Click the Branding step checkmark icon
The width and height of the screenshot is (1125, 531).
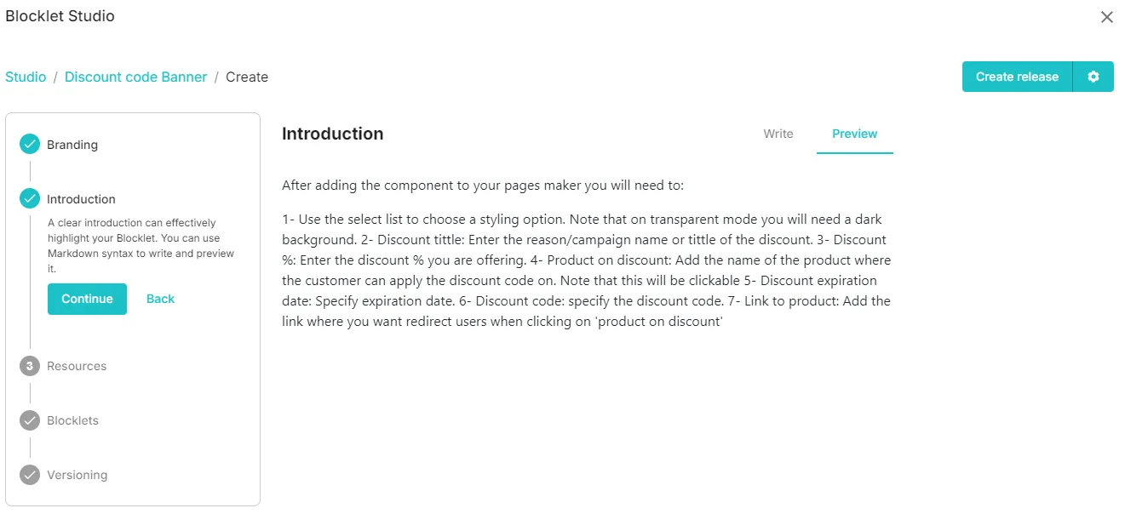pos(30,144)
